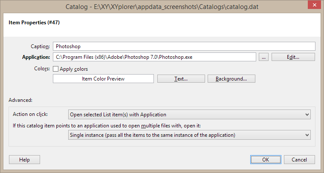Click the Caption text field containing Photoshop
This screenshot has width=324, height=173.
pos(183,46)
